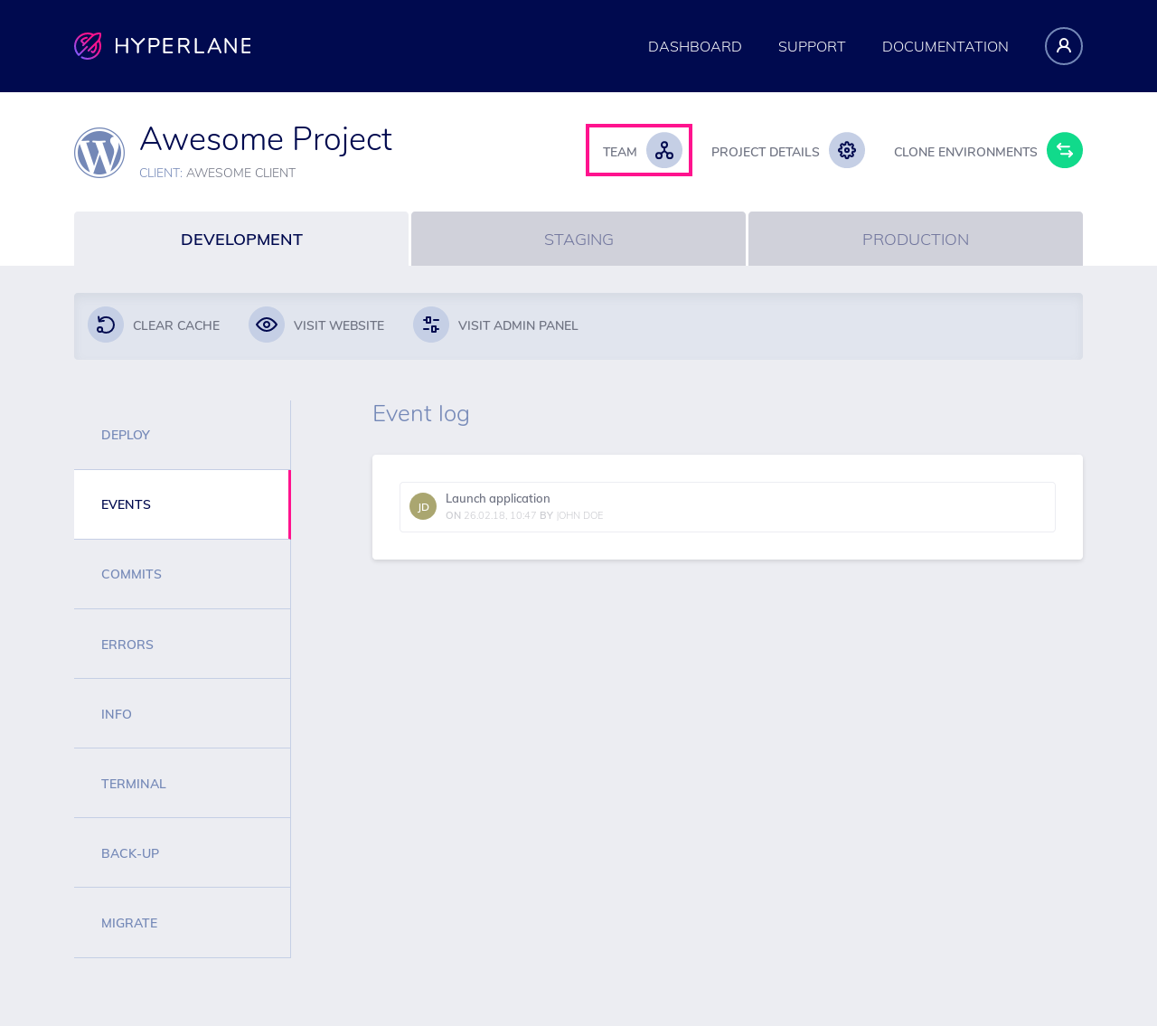This screenshot has height=1026, width=1157.
Task: Click the WordPress project logo
Action: click(99, 153)
